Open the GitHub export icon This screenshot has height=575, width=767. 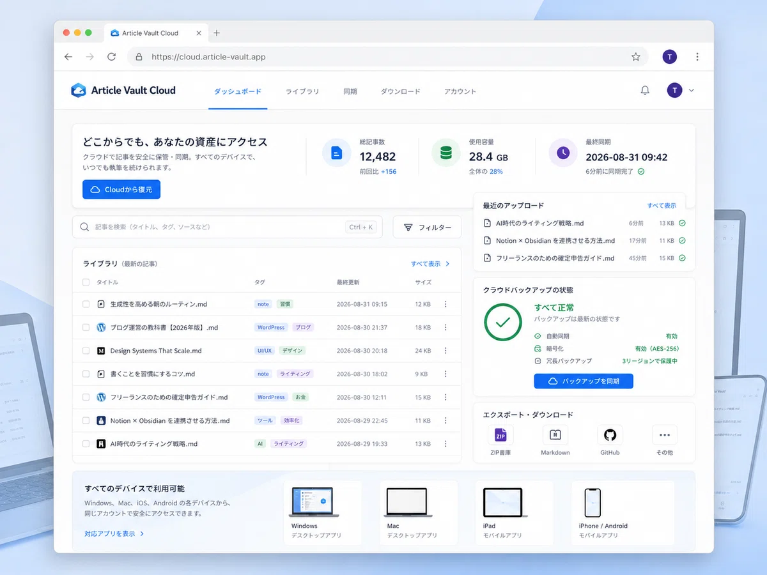(610, 435)
